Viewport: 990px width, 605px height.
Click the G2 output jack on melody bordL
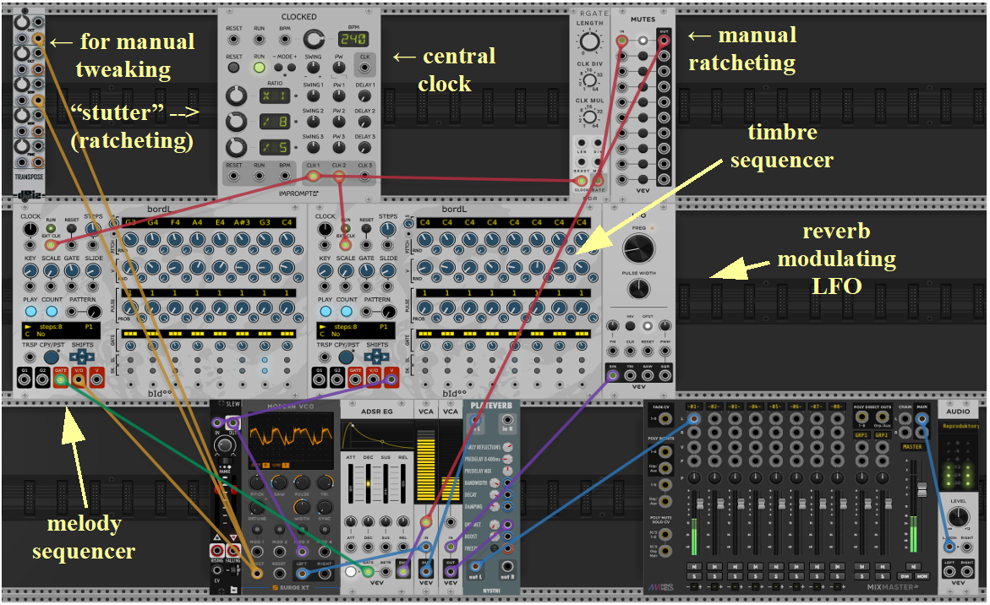42,379
